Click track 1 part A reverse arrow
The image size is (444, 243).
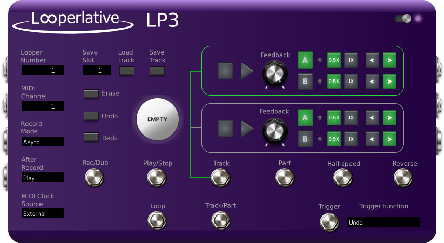pyautogui.click(x=372, y=60)
